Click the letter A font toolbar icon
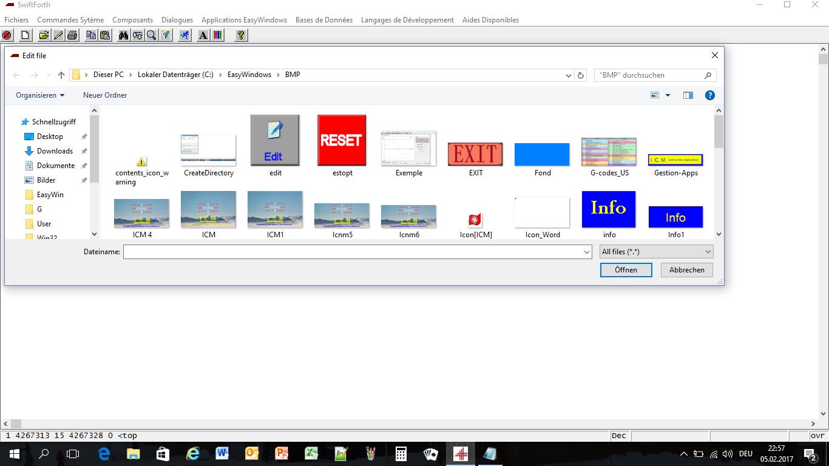 point(203,35)
